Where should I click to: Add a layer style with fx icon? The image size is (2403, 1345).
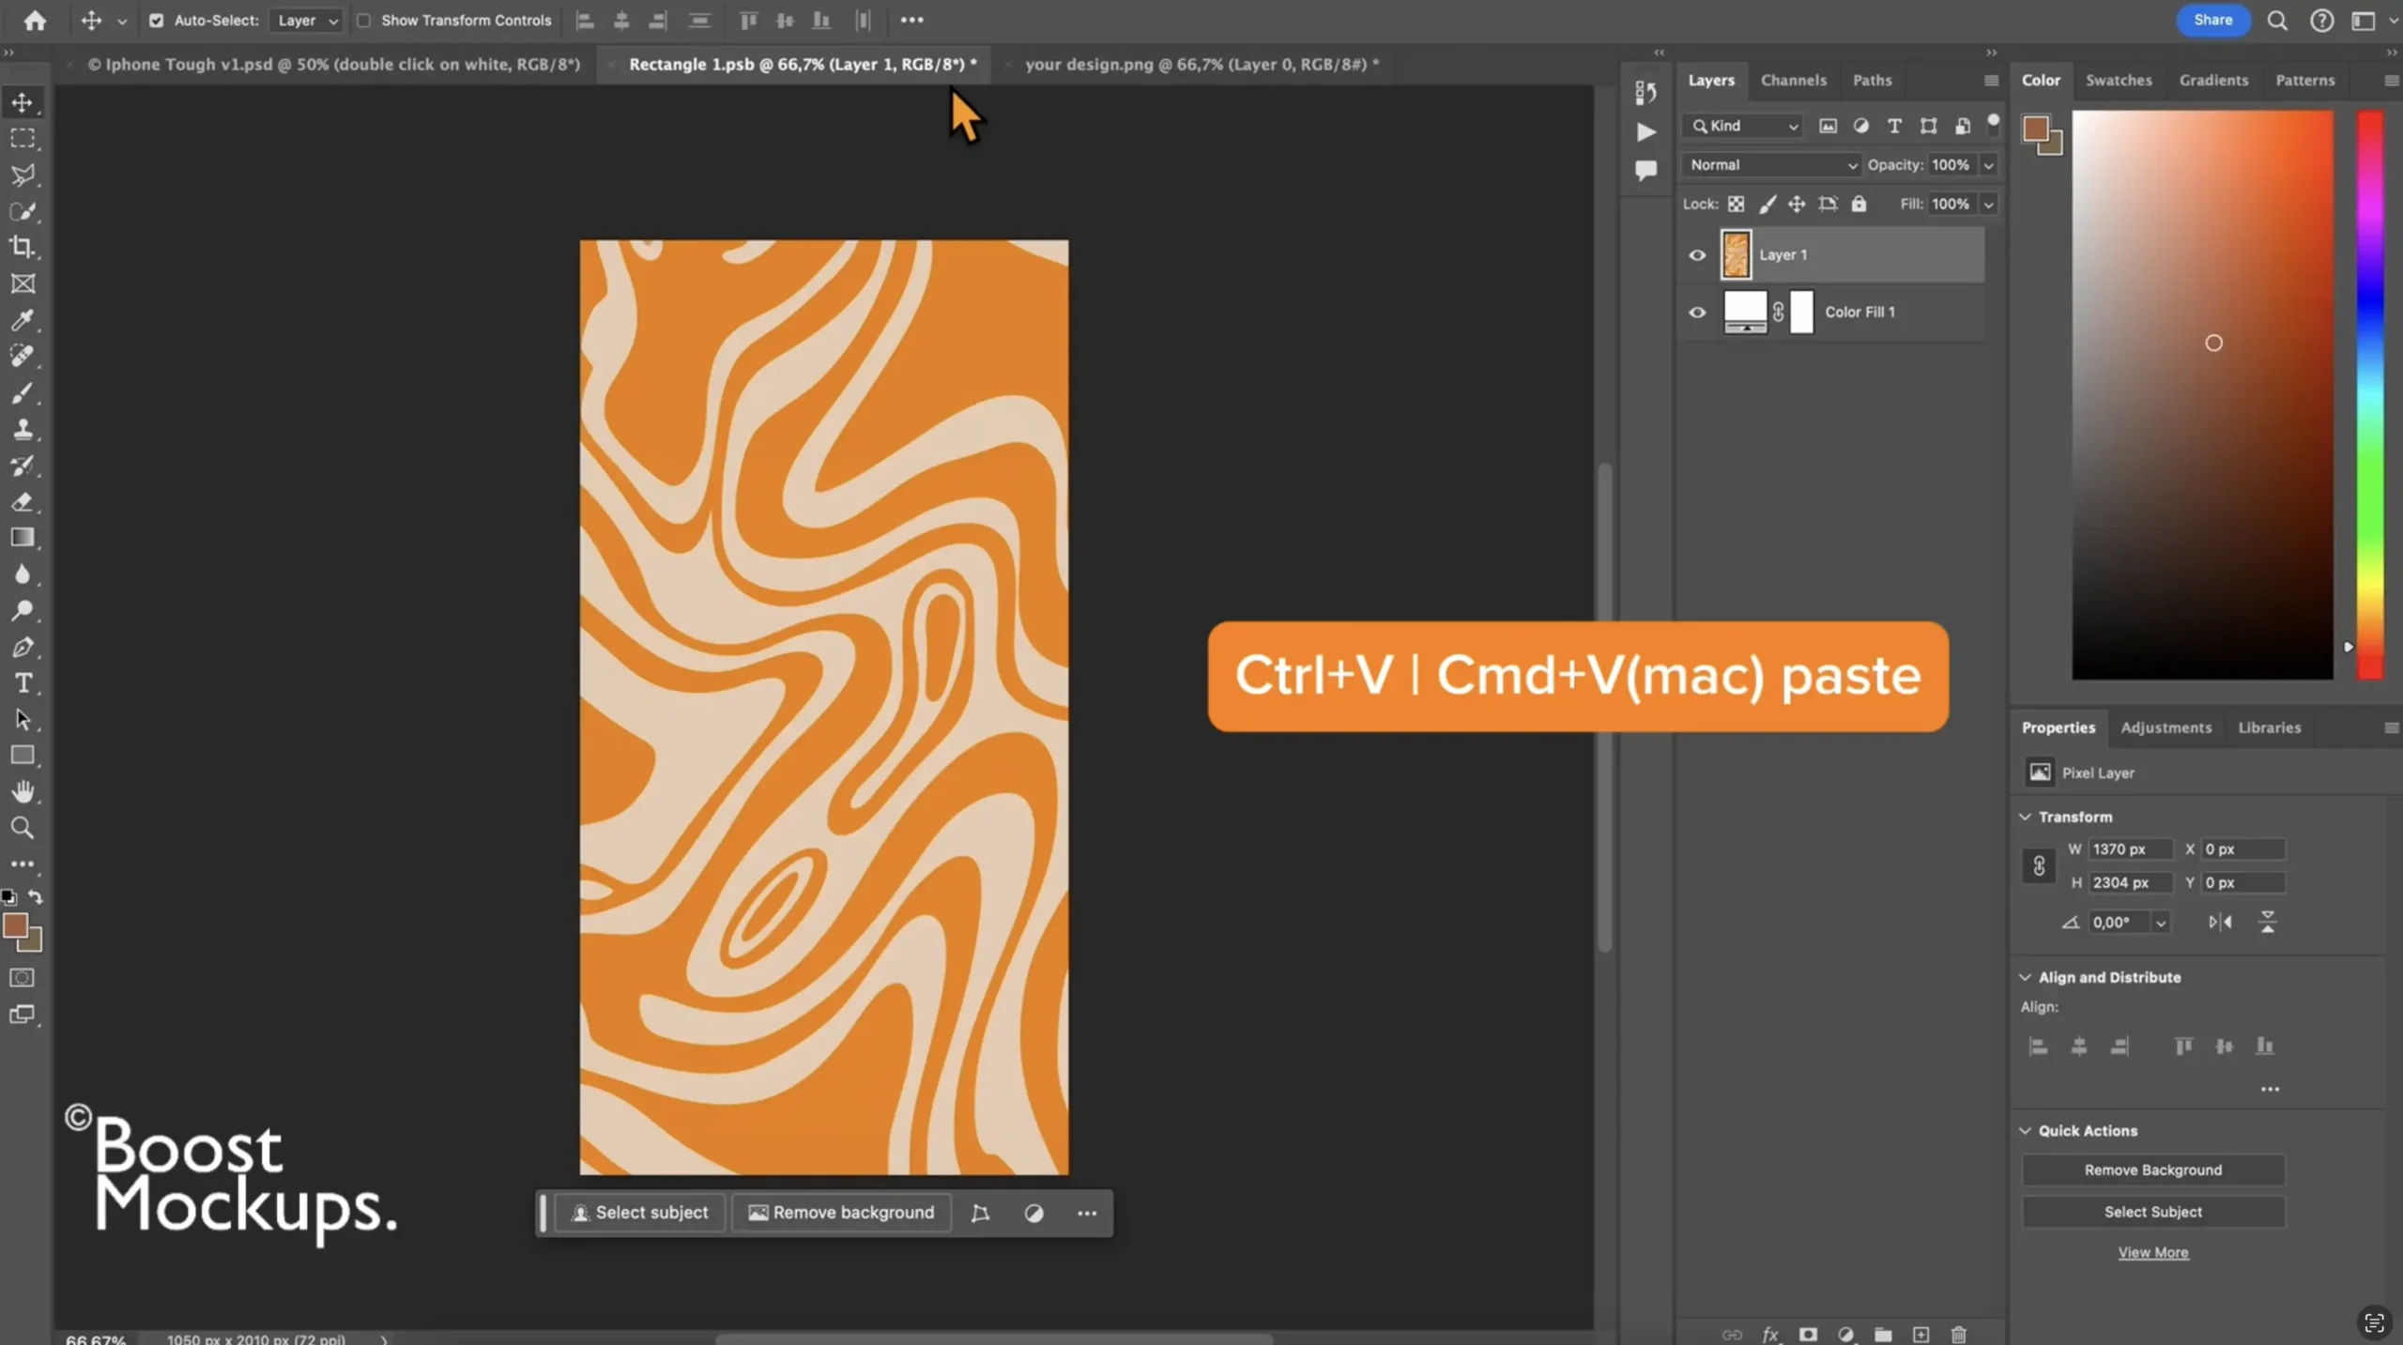(x=1770, y=1334)
